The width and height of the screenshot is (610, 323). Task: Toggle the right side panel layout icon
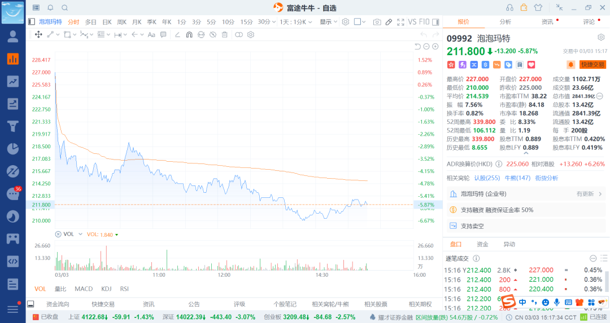pos(435,22)
